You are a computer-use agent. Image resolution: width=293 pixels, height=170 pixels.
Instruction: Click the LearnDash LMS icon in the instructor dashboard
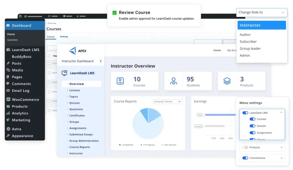(64, 73)
